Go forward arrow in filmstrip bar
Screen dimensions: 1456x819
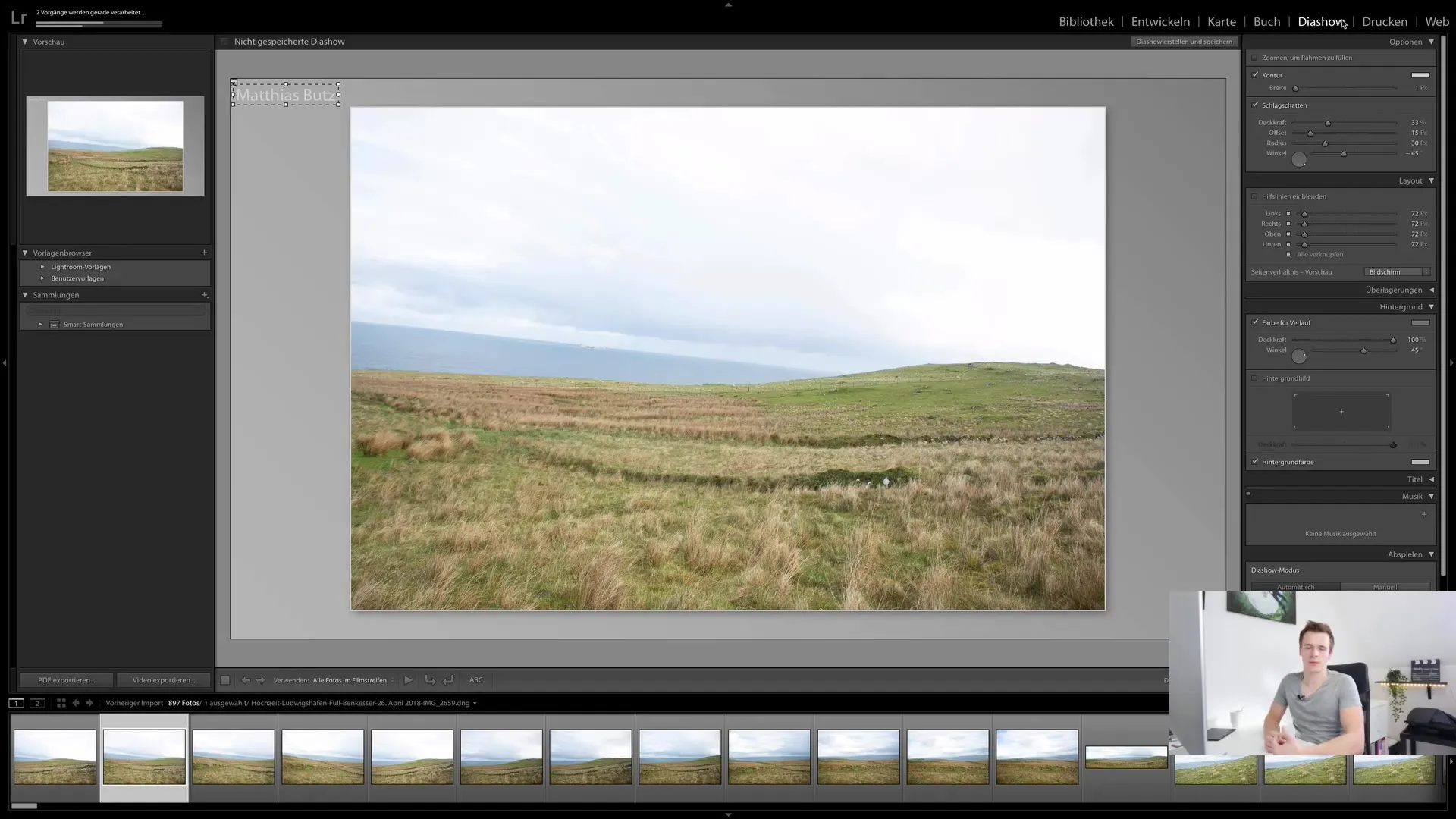(x=89, y=703)
